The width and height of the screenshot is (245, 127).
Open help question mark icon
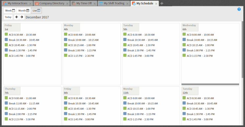coord(239,9)
